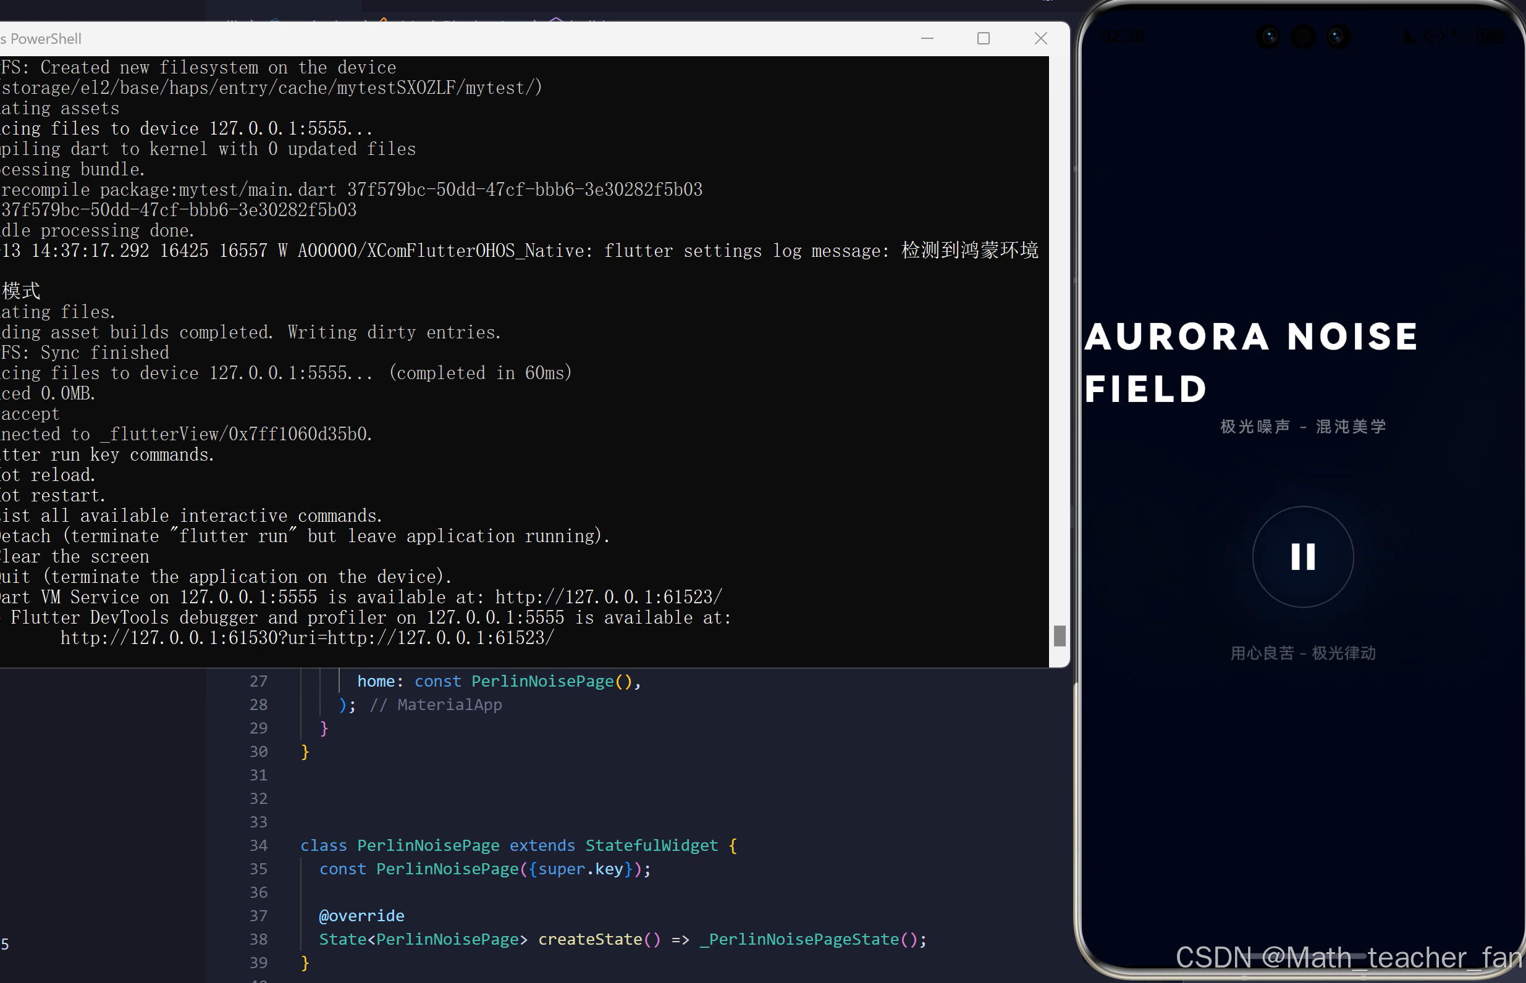Close the PowerShell window
The image size is (1526, 983).
1040,38
